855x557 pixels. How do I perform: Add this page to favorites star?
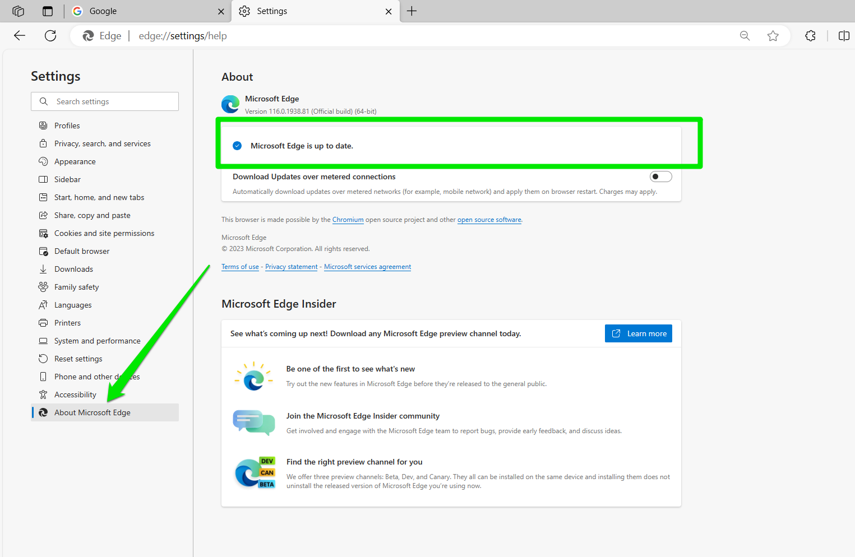point(773,36)
